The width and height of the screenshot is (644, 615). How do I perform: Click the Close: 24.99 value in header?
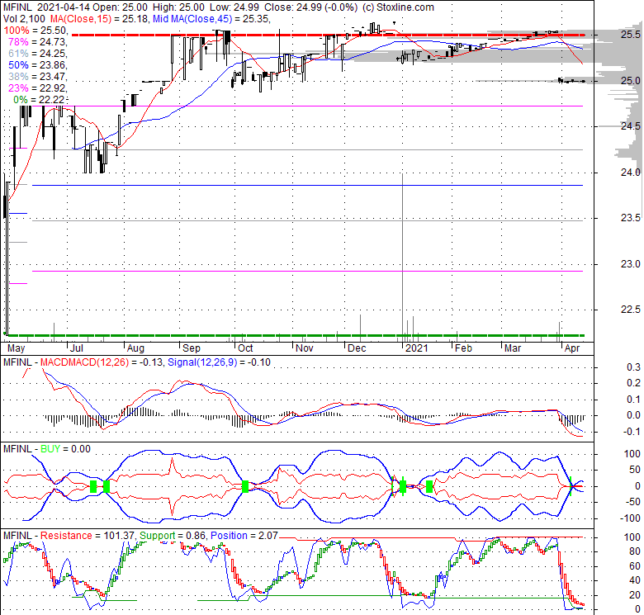pyautogui.click(x=291, y=7)
